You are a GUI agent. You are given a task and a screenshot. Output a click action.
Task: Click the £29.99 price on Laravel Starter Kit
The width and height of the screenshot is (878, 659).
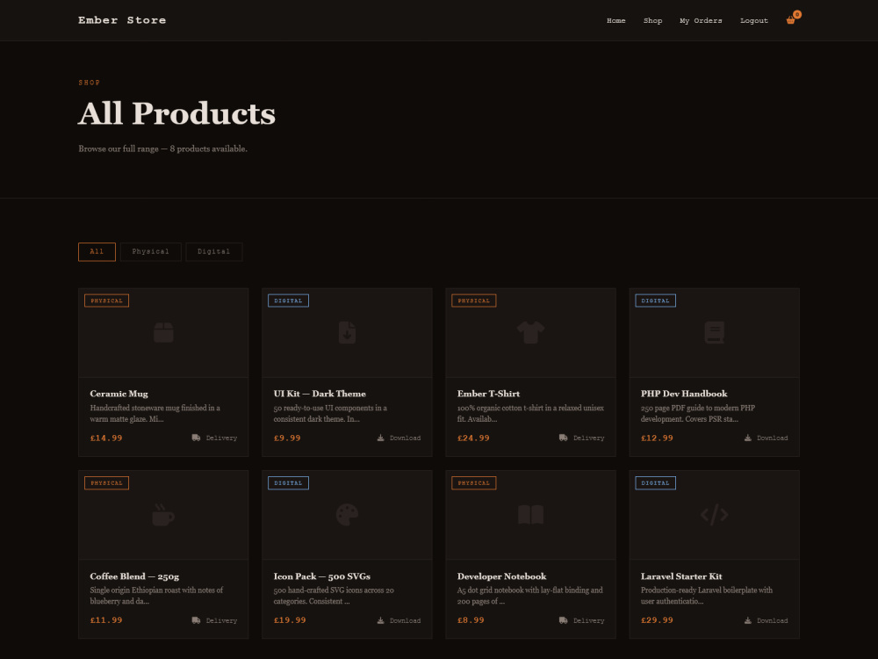(x=658, y=620)
